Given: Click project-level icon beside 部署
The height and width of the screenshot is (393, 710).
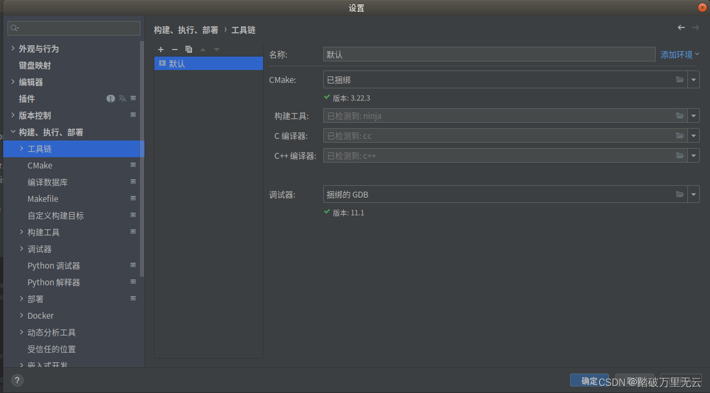Looking at the screenshot, I should (133, 299).
